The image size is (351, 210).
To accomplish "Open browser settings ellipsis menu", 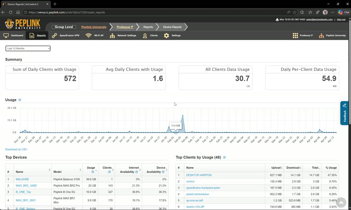I will (x=332, y=12).
